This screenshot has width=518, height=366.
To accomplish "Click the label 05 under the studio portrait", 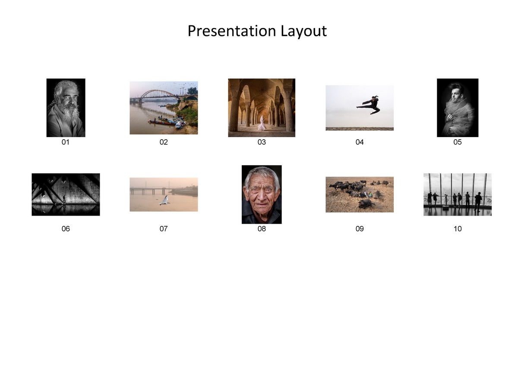I will 457,142.
